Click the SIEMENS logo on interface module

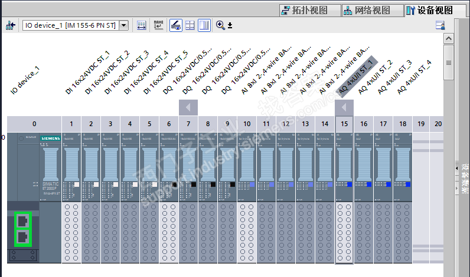pos(50,138)
